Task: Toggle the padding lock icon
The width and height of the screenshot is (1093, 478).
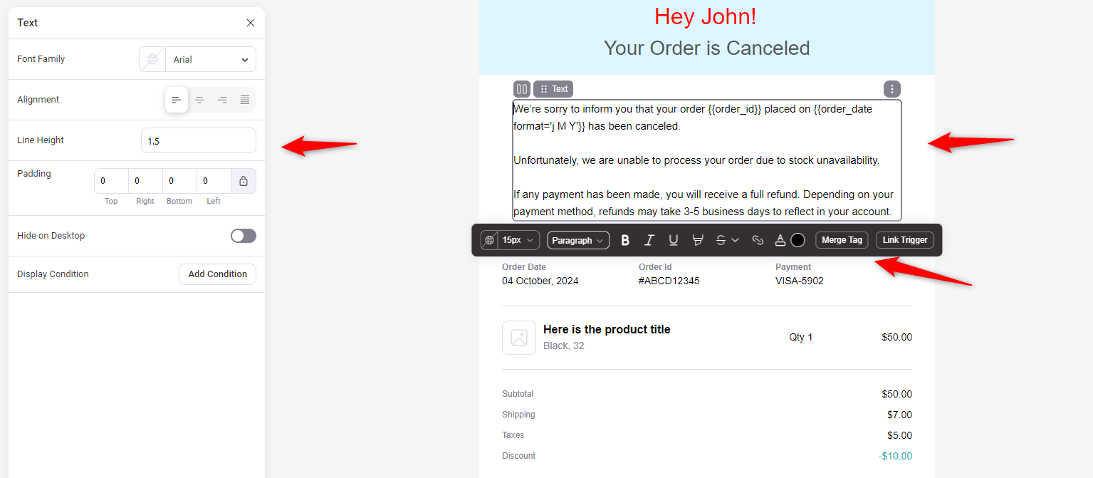Action: point(244,181)
